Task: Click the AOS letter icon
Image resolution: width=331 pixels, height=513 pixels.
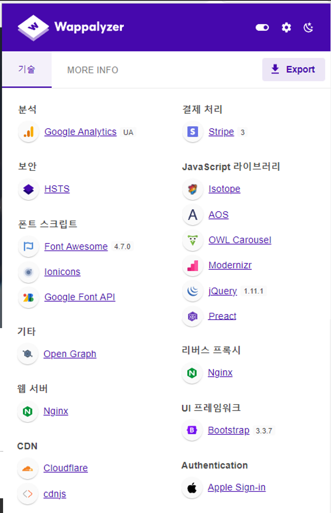Action: [192, 215]
